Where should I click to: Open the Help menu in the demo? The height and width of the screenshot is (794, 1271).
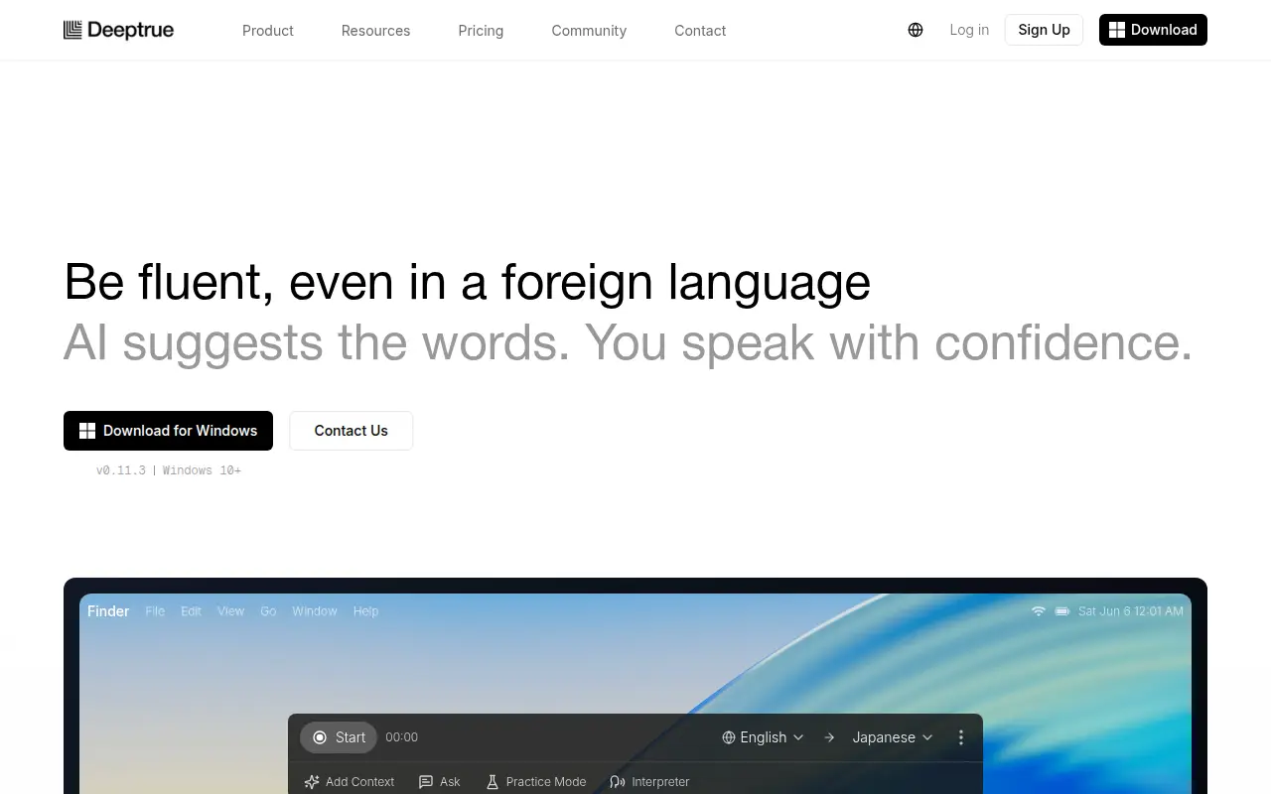click(365, 611)
